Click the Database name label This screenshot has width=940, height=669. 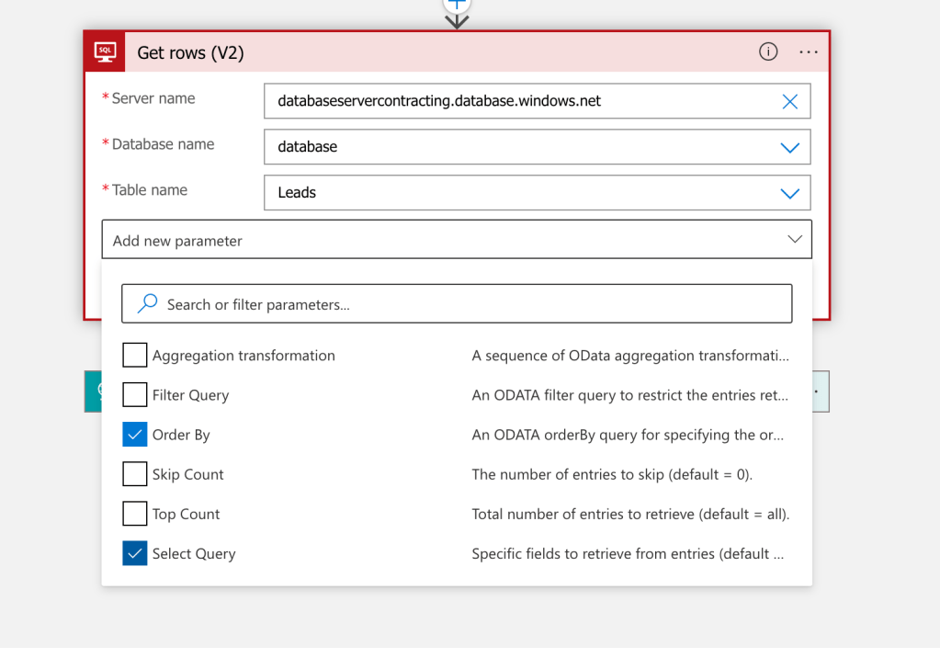click(x=163, y=144)
